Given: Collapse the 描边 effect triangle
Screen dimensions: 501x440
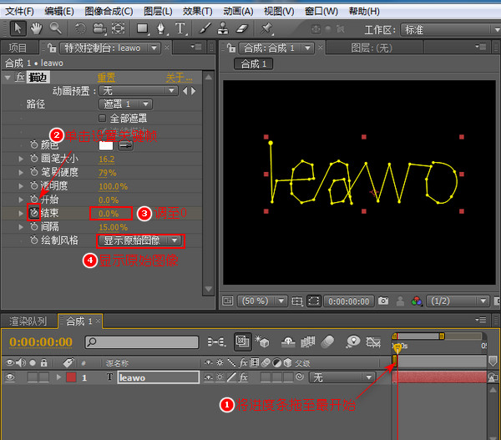Looking at the screenshot, I should [x=8, y=78].
